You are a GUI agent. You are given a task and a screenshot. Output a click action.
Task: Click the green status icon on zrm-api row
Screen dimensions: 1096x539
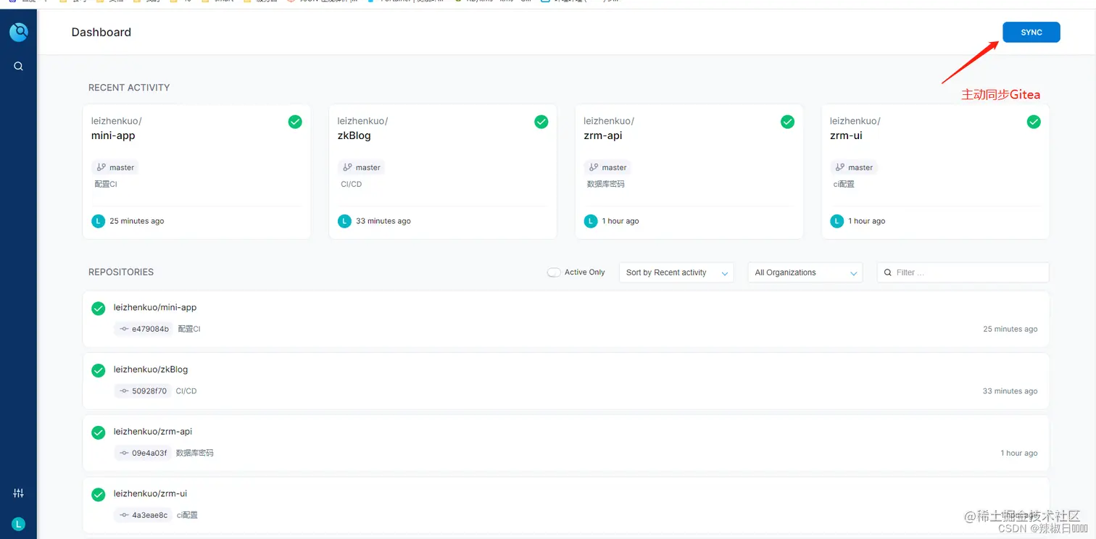coord(98,432)
